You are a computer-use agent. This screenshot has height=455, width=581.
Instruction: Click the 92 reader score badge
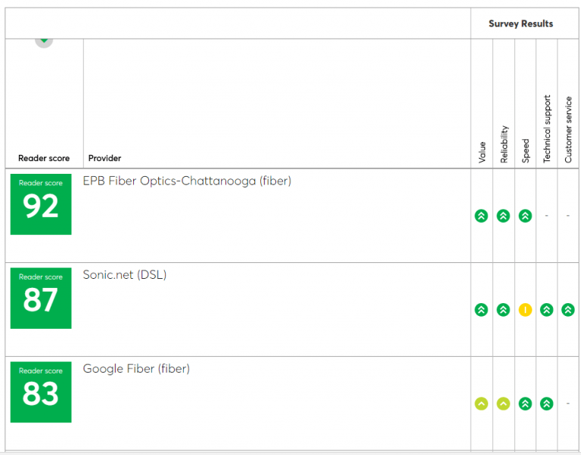(x=41, y=204)
